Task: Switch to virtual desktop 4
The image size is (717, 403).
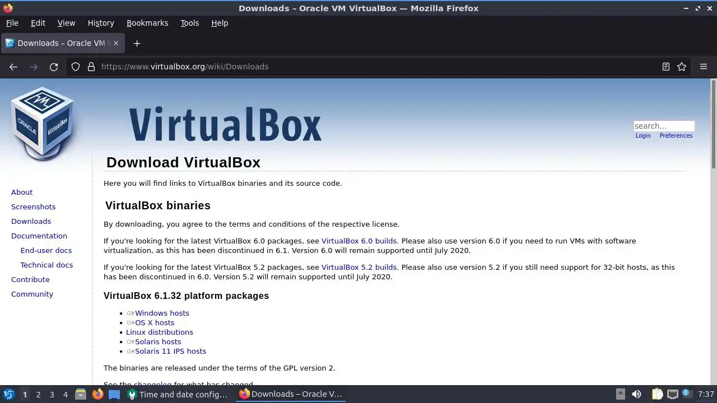Action: point(65,394)
